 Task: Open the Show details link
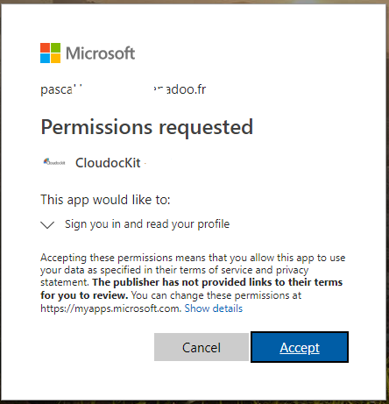pos(214,308)
